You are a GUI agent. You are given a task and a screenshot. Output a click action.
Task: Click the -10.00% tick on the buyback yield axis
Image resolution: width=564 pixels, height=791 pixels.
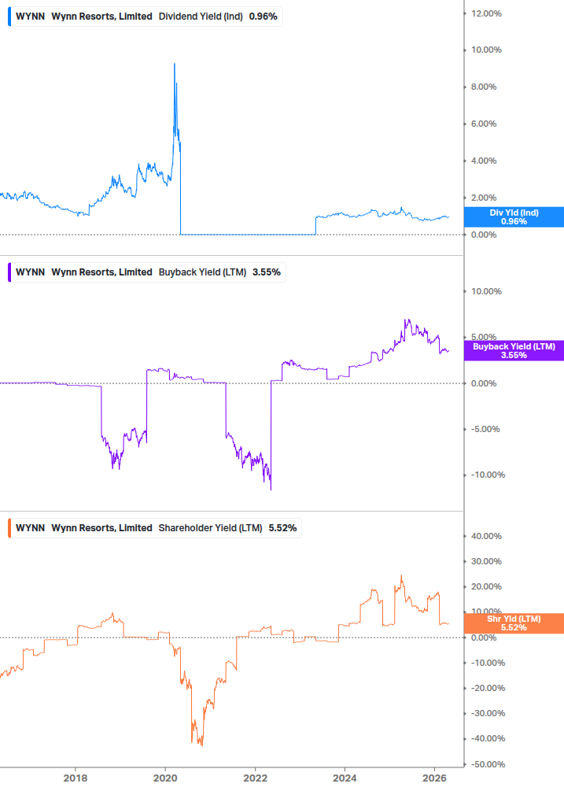(x=488, y=475)
